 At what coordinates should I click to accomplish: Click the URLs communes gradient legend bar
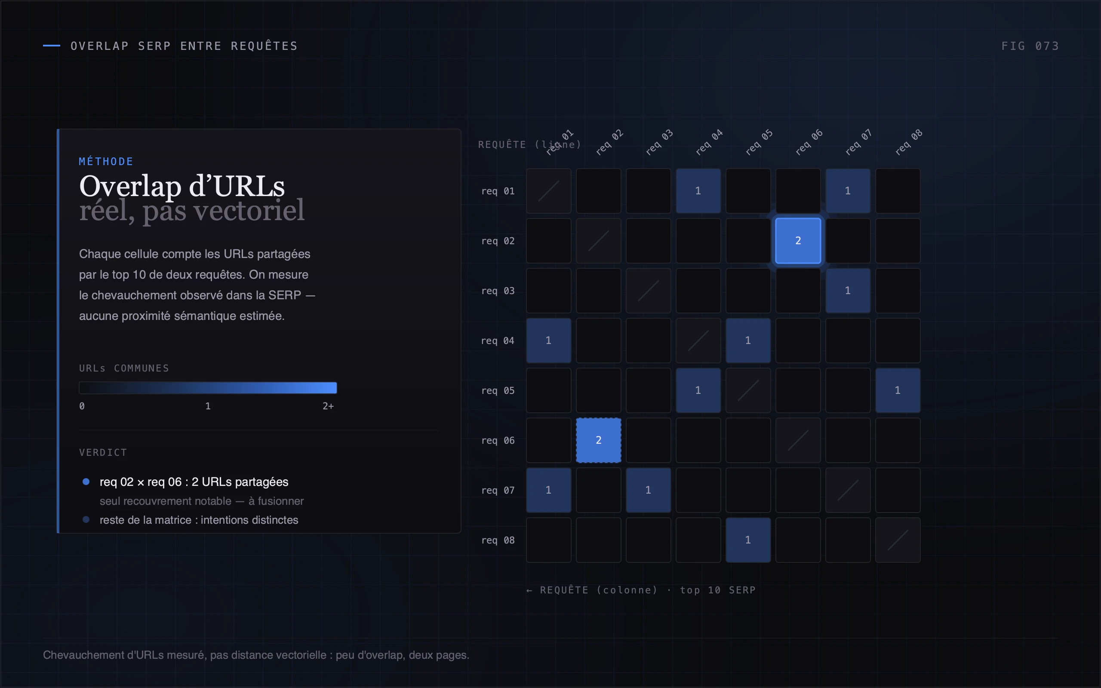[208, 388]
